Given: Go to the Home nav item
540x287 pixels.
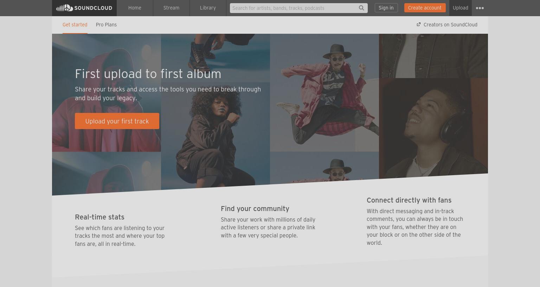Looking at the screenshot, I should click(x=135, y=8).
